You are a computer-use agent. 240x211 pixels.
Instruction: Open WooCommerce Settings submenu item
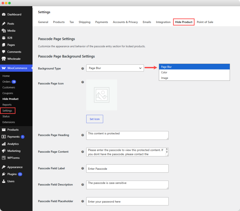tap(8, 111)
